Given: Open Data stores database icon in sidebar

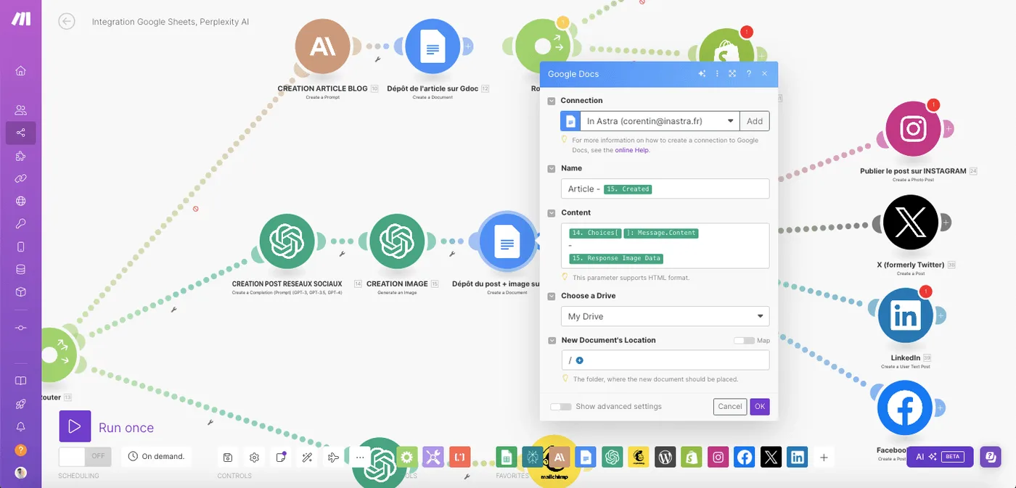Looking at the screenshot, I should 20,269.
